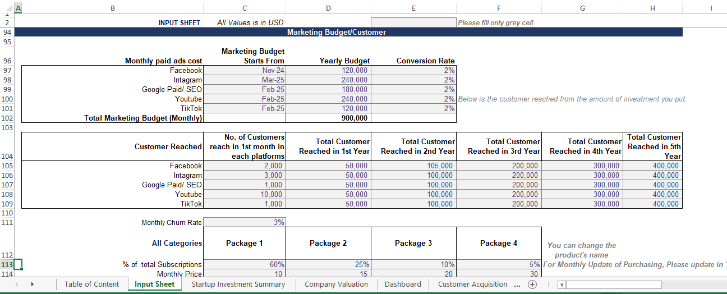Select Intagram first-month customers 3,000 cell
The image size is (727, 294).
pos(245,176)
